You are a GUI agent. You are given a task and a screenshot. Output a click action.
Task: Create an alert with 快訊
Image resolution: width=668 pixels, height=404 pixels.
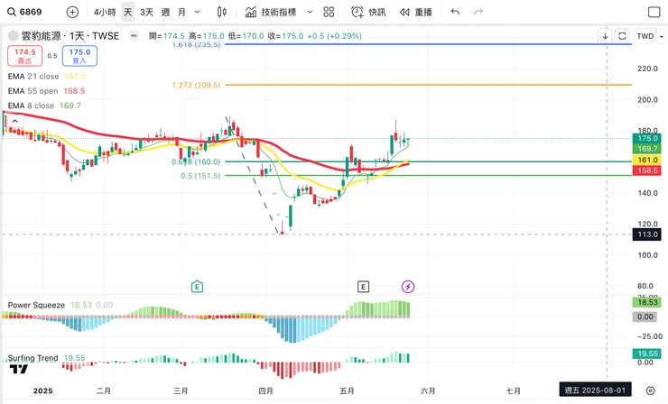click(368, 12)
